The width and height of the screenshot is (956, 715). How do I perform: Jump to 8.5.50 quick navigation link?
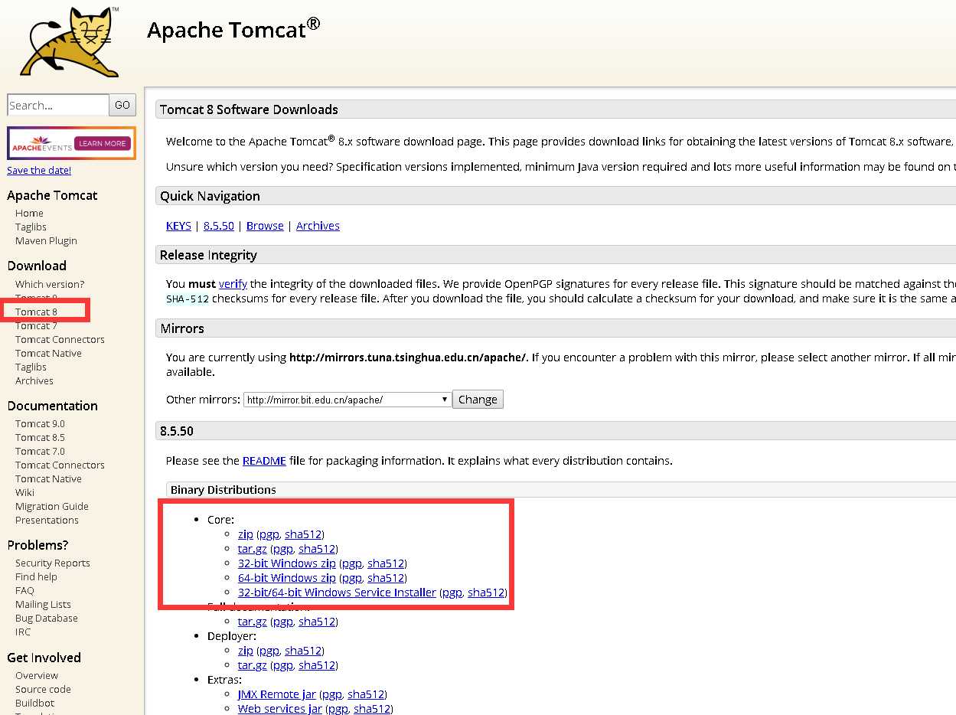point(219,226)
